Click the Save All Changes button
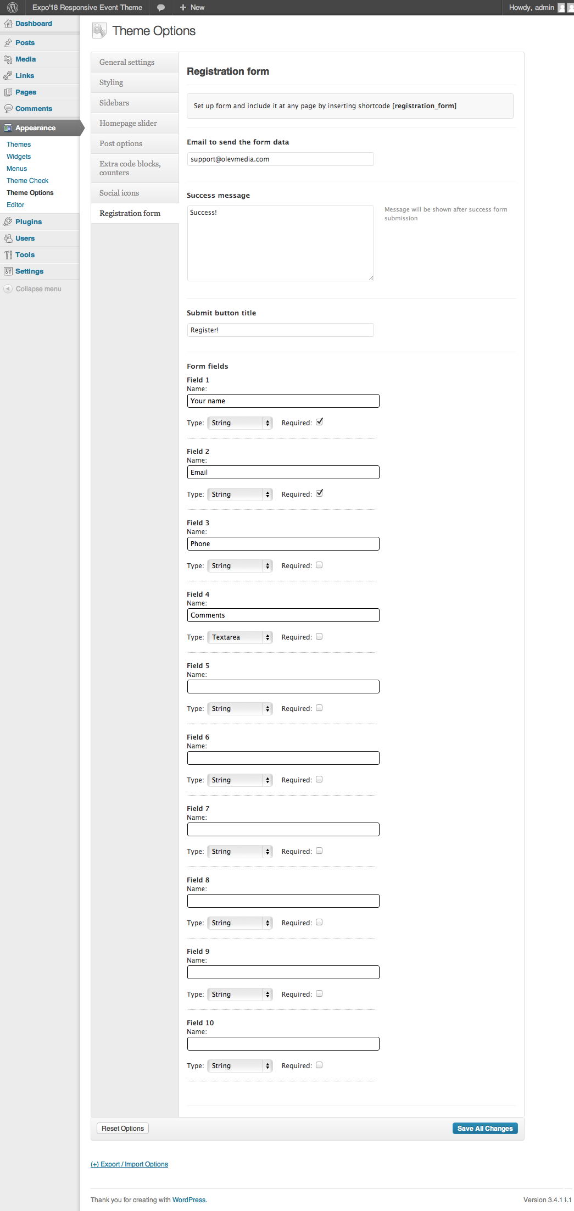 (484, 1128)
